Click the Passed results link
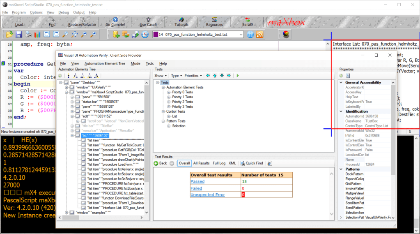 (197, 181)
